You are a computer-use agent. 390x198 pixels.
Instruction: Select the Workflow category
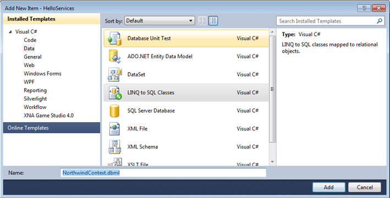click(35, 107)
